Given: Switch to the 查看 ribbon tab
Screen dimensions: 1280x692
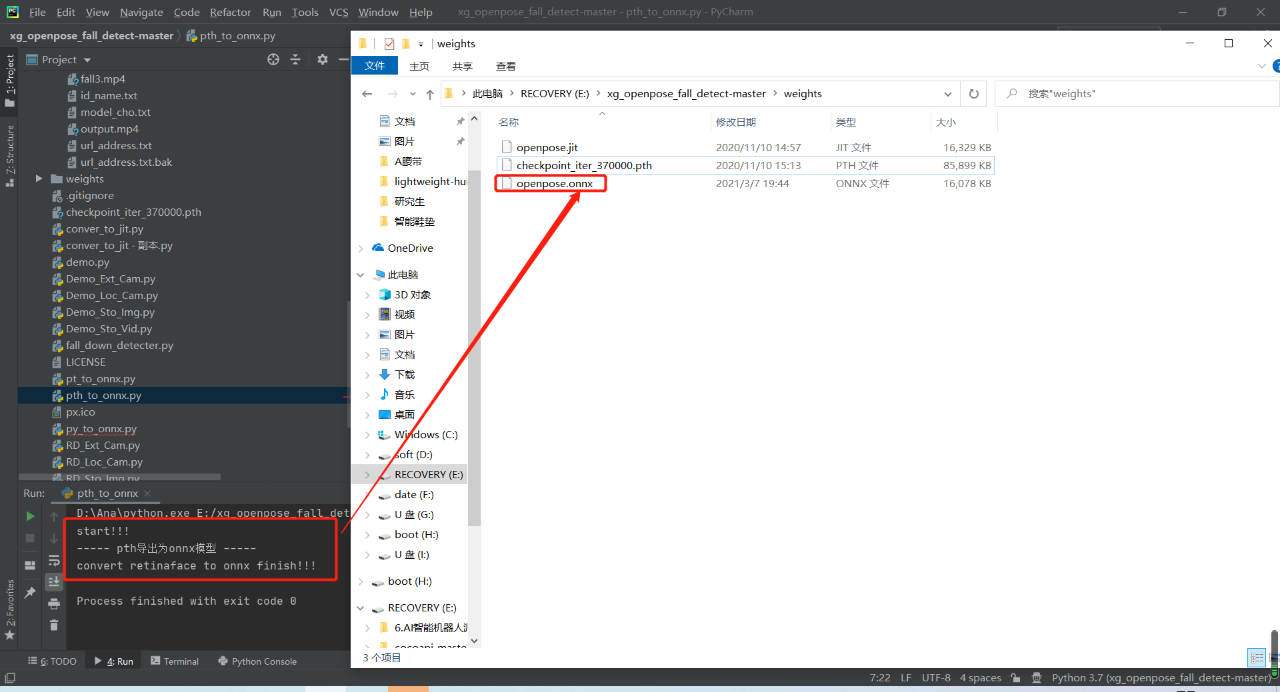Looking at the screenshot, I should pyautogui.click(x=505, y=66).
